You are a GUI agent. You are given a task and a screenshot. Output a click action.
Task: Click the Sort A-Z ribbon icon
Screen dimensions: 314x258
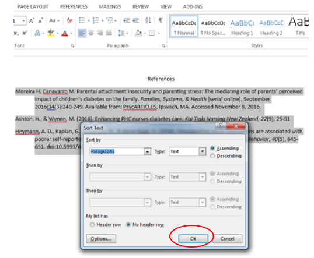click(148, 20)
